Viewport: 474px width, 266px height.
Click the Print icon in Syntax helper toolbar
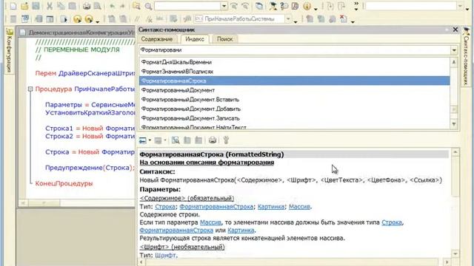(x=213, y=140)
